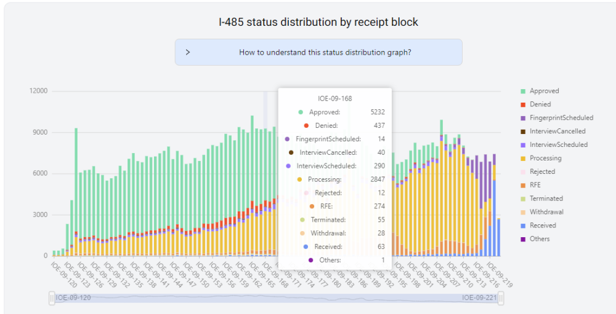Click the Received legend blue icon

tap(523, 226)
